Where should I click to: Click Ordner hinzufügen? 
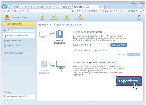click(13, 53)
